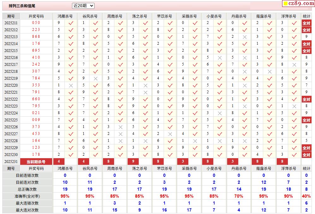Click winning number 868
The image size is (315, 214).
[x=36, y=37]
